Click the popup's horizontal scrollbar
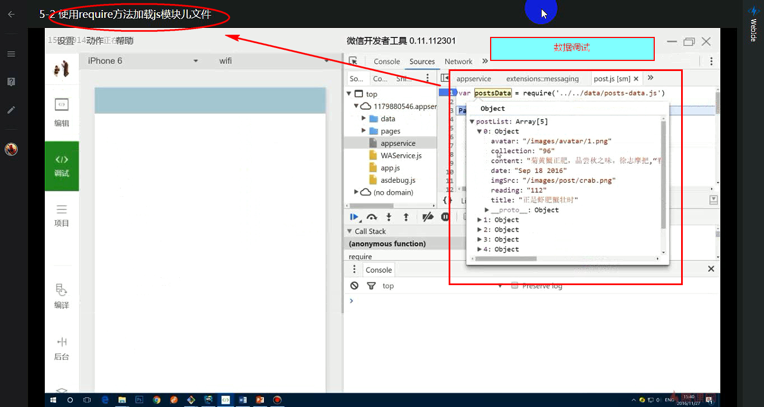This screenshot has height=407, width=764. point(506,259)
